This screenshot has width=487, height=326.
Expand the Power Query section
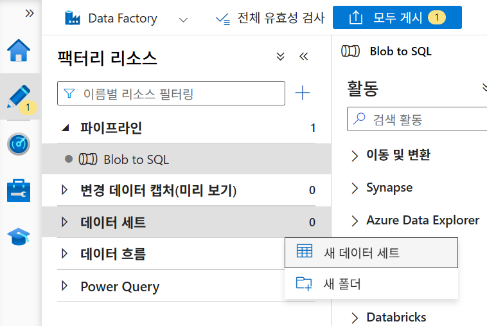pyautogui.click(x=64, y=285)
